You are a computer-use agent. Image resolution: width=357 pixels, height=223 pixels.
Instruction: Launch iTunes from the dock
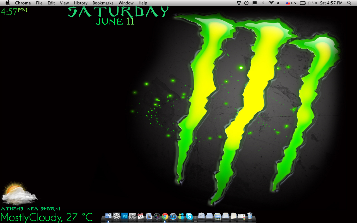[x=173, y=216]
